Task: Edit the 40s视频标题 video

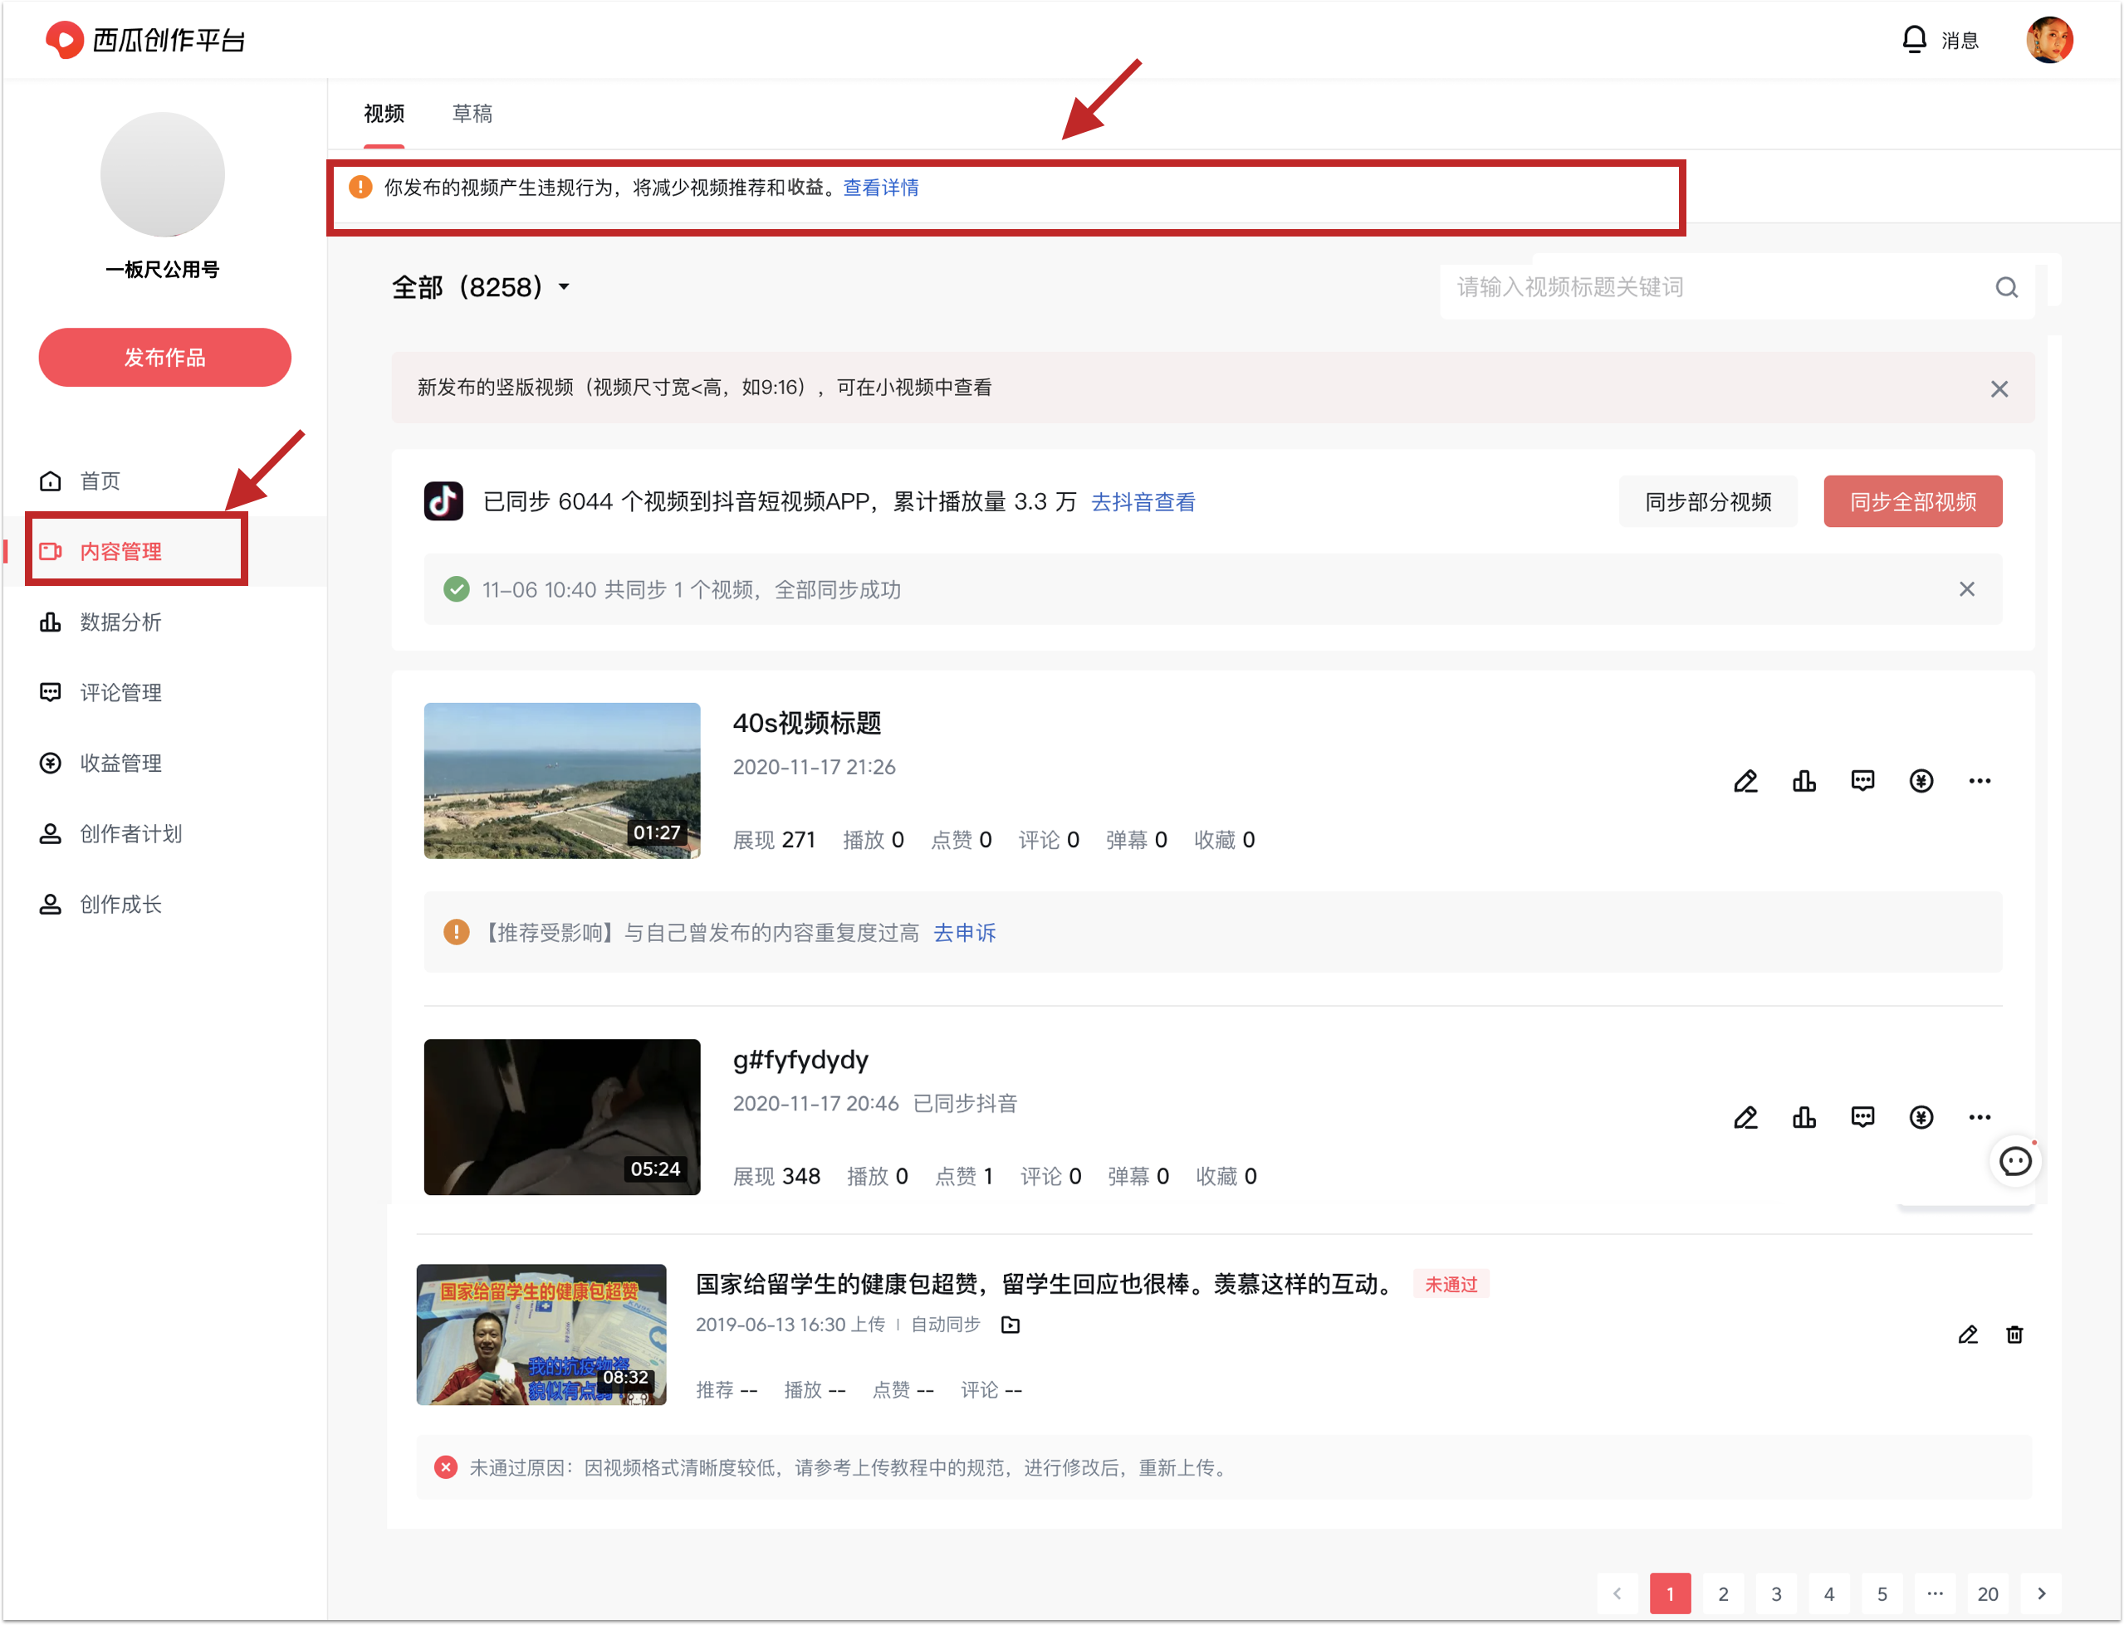Action: (1745, 781)
